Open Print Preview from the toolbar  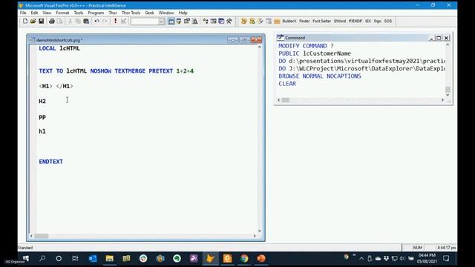(59, 22)
